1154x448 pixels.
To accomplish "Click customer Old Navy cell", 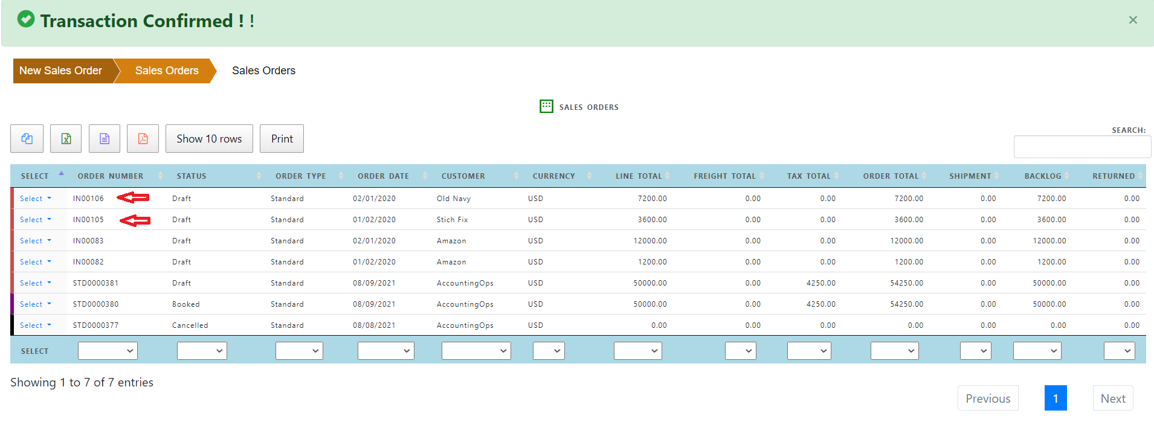I will 454,199.
